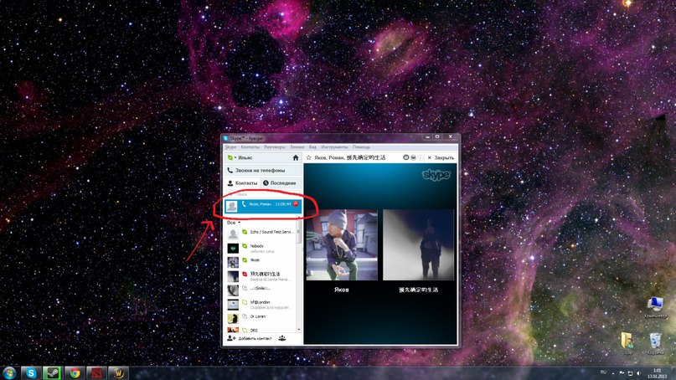The width and height of the screenshot is (676, 380).
Task: Select the Echo / Sound Test Service contact
Action: pos(261,234)
